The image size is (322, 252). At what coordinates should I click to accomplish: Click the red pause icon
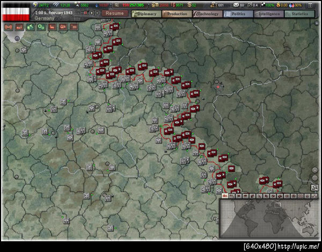[x=85, y=13]
